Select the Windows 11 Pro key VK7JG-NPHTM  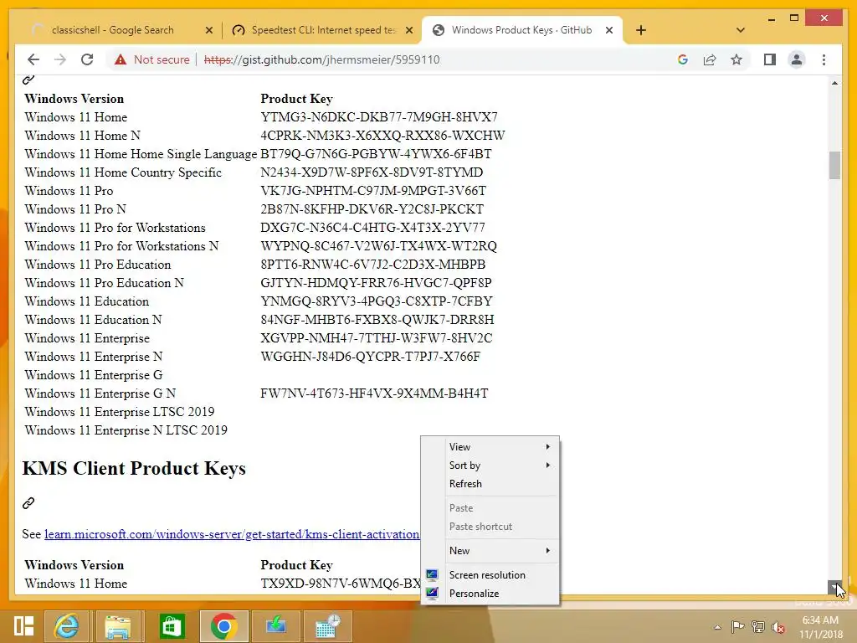373,191
